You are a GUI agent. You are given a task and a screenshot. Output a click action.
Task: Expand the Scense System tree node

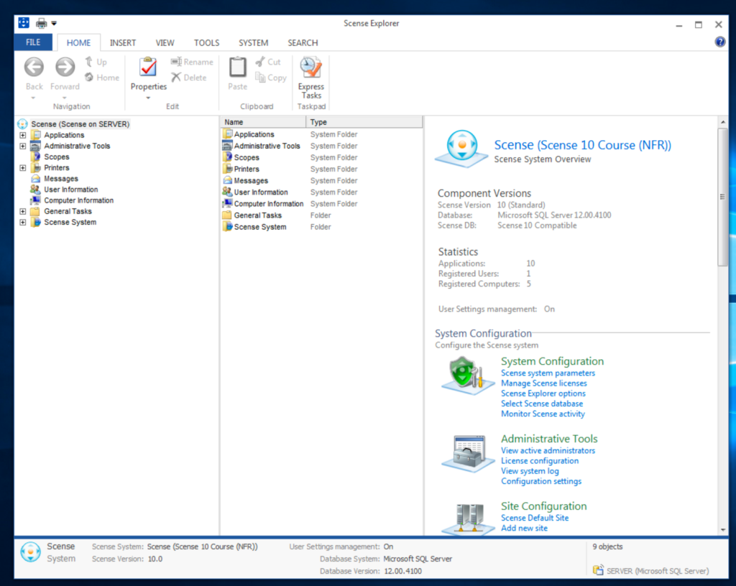click(22, 222)
